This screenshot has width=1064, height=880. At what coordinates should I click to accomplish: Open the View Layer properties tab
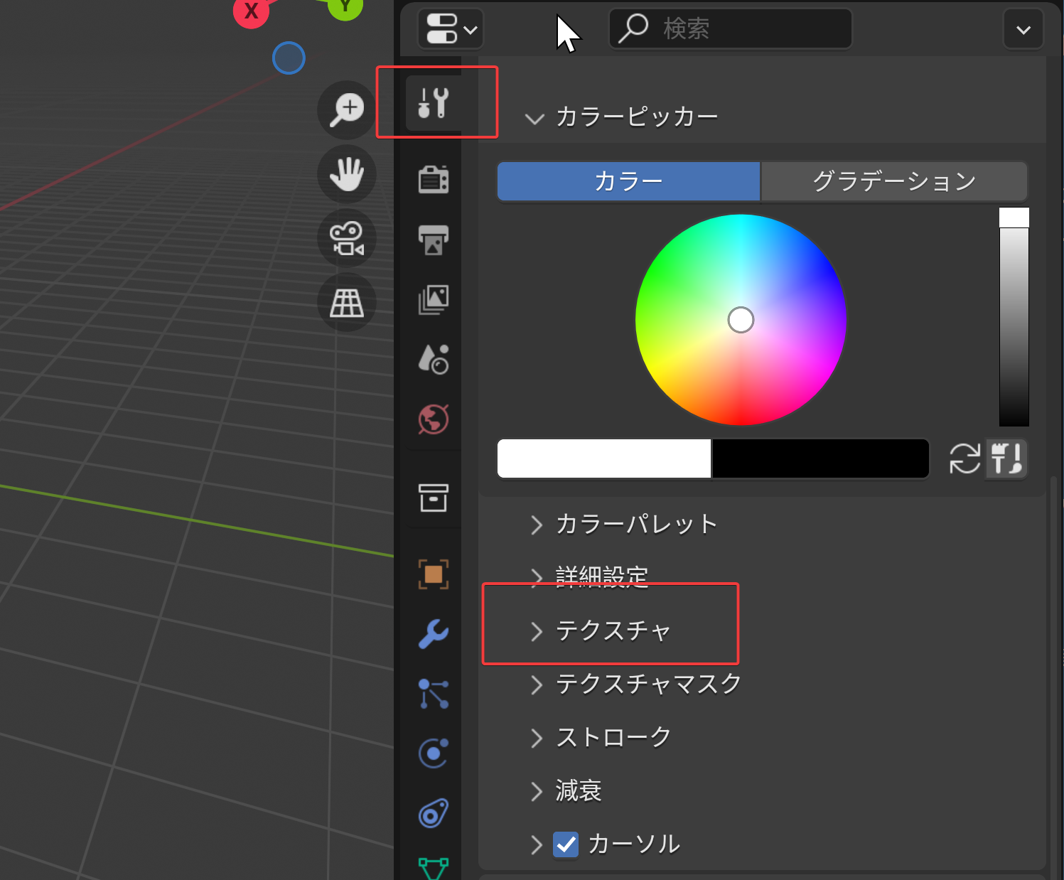(x=434, y=299)
